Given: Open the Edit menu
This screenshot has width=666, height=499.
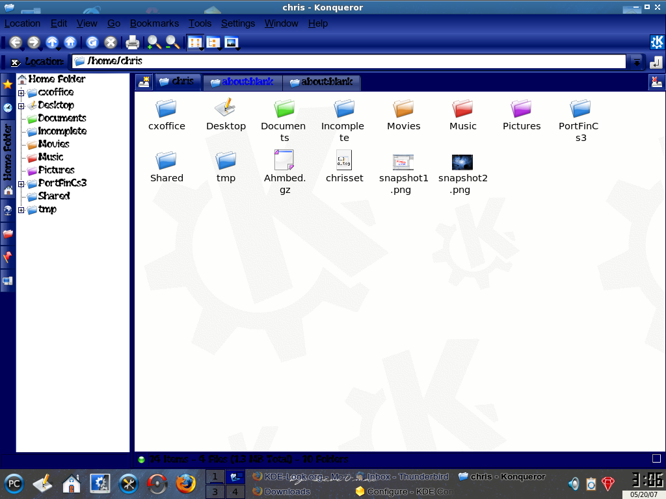Looking at the screenshot, I should point(59,24).
